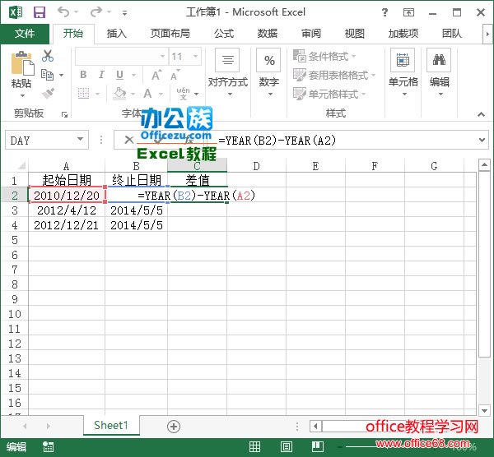Select the Sheet1 tab

click(111, 425)
